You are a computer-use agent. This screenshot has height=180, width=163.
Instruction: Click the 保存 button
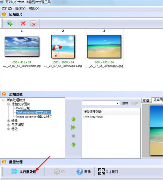point(125,103)
